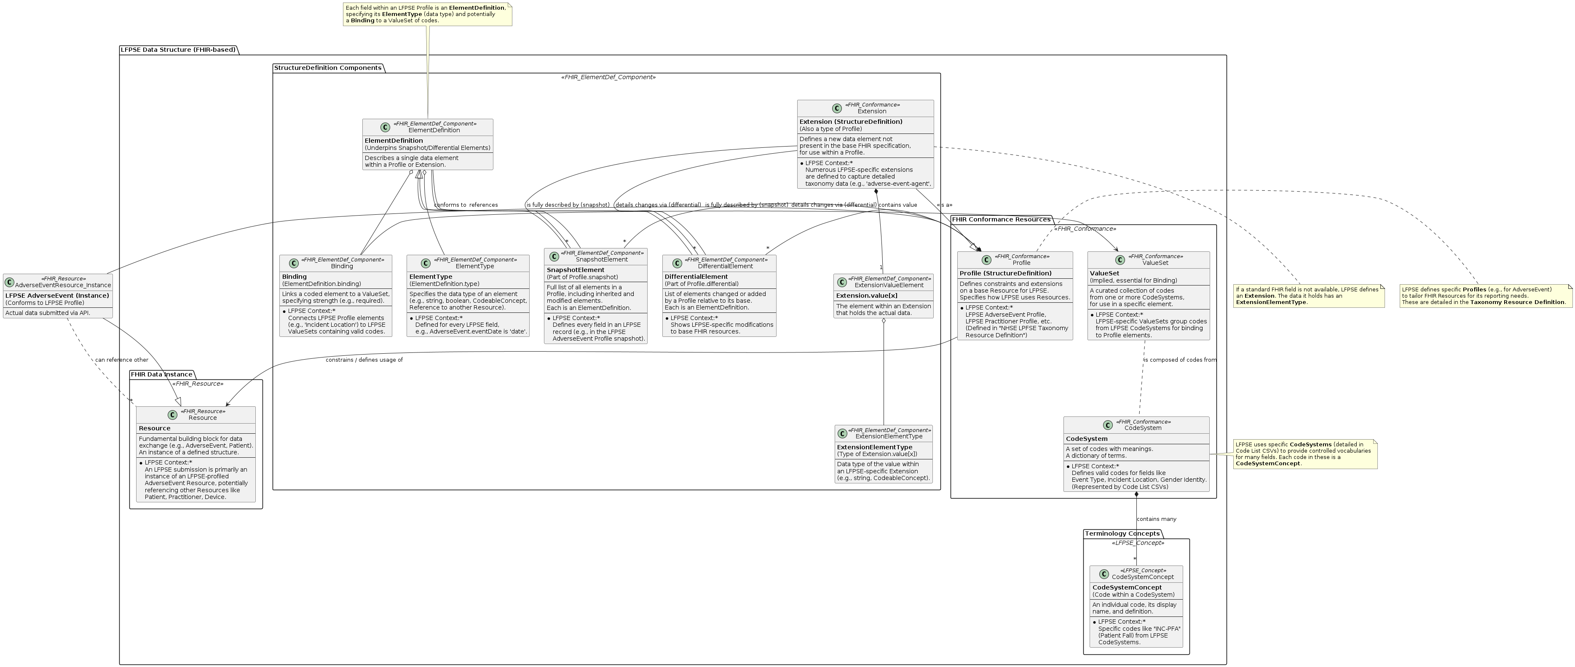Image resolution: width=1575 pixels, height=667 pixels.
Task: Click the ValueSet class circle icon
Action: 1120,259
